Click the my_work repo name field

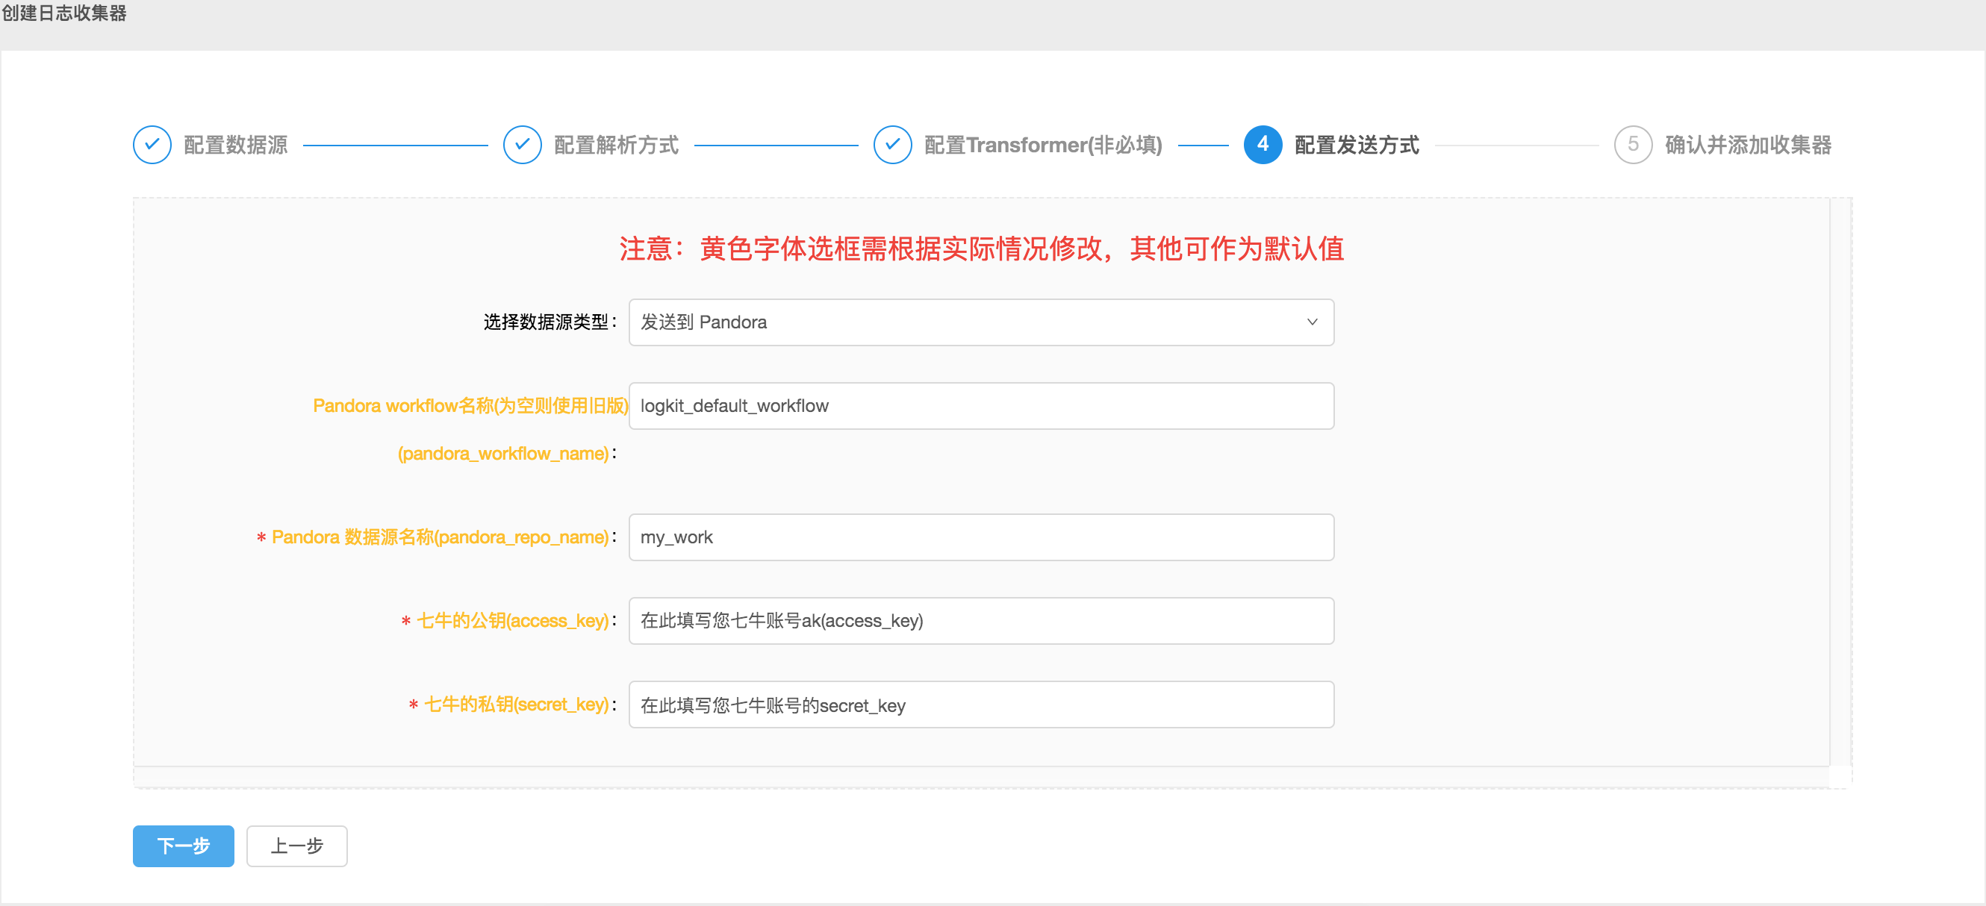tap(980, 537)
